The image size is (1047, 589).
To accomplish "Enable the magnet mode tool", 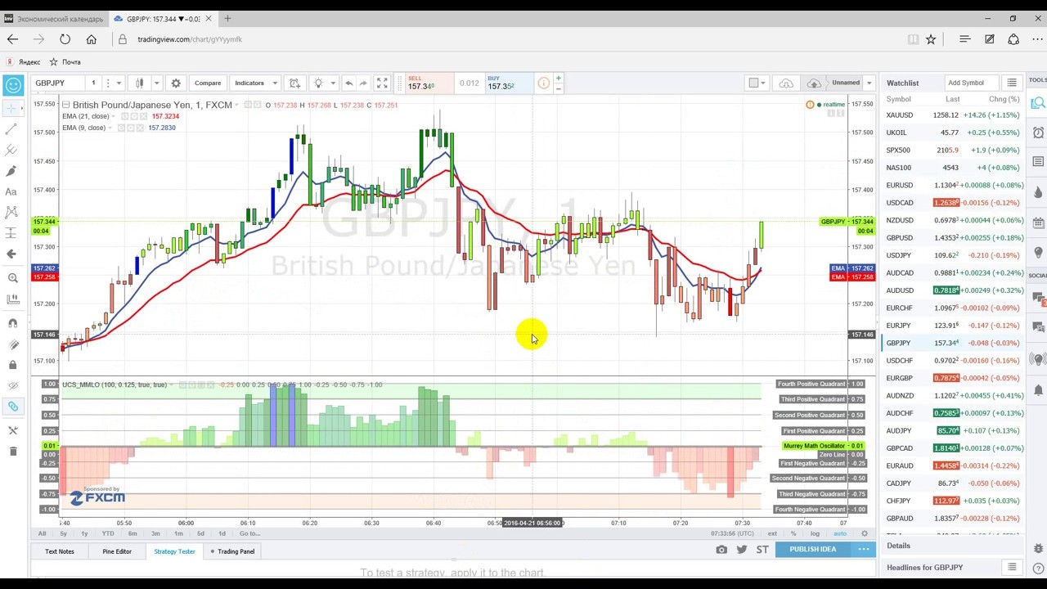I will click(11, 323).
